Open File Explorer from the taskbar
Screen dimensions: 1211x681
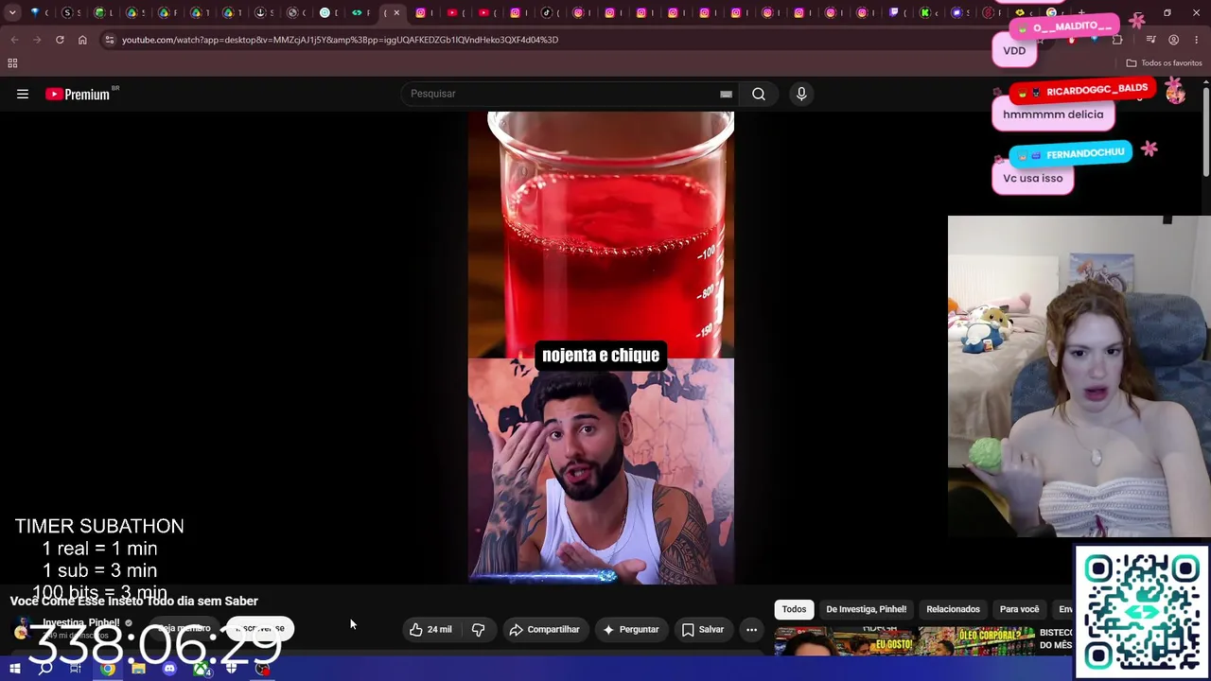138,669
